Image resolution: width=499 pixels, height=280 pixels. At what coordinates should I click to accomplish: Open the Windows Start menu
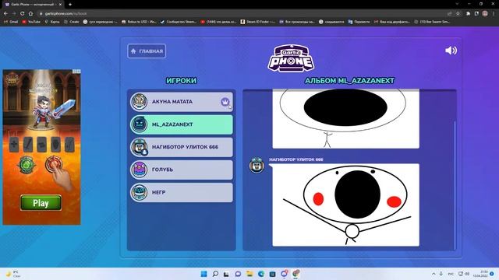[x=203, y=274]
